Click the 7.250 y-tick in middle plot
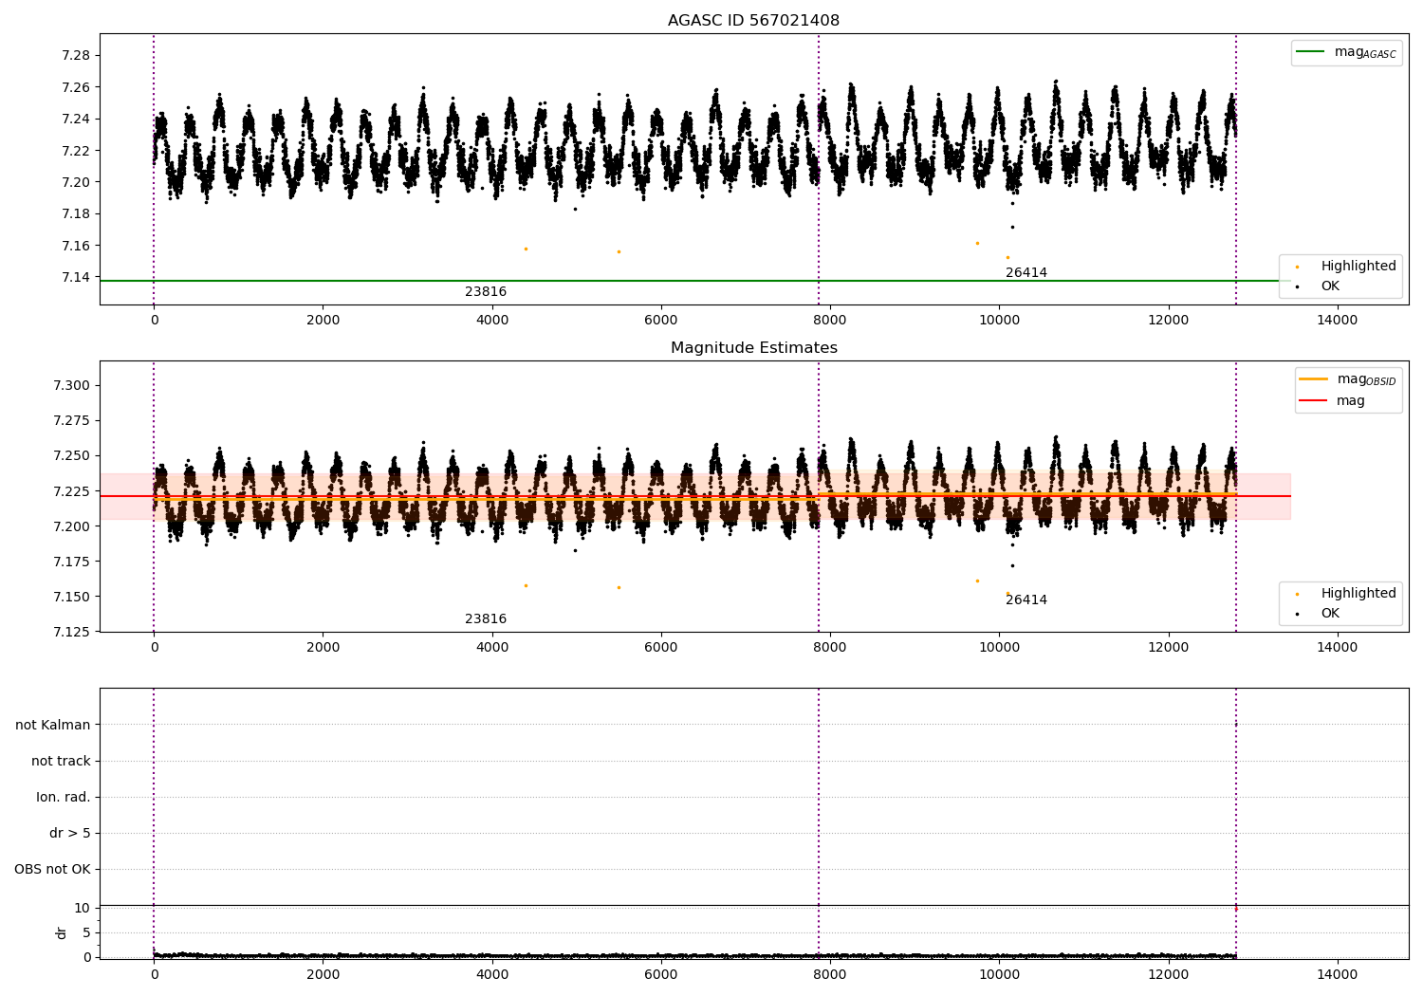The height and width of the screenshot is (996, 1423). click(72, 456)
